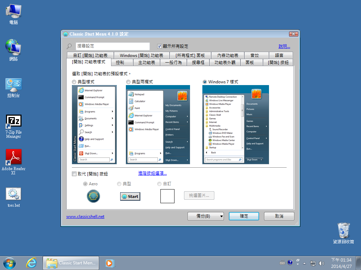361x270 pixels.
Task: Select the 網路 desktop icon
Action: click(13, 50)
